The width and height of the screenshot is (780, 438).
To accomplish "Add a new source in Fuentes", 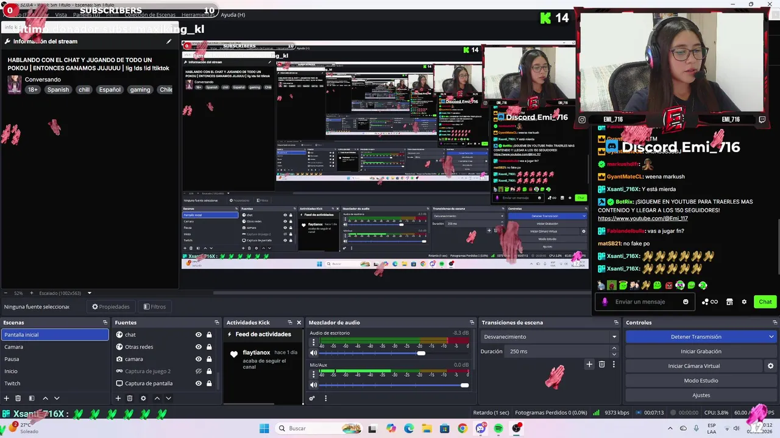I will [118, 398].
